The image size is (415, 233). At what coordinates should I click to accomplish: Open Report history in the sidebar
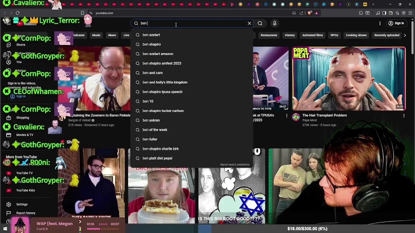(26, 213)
